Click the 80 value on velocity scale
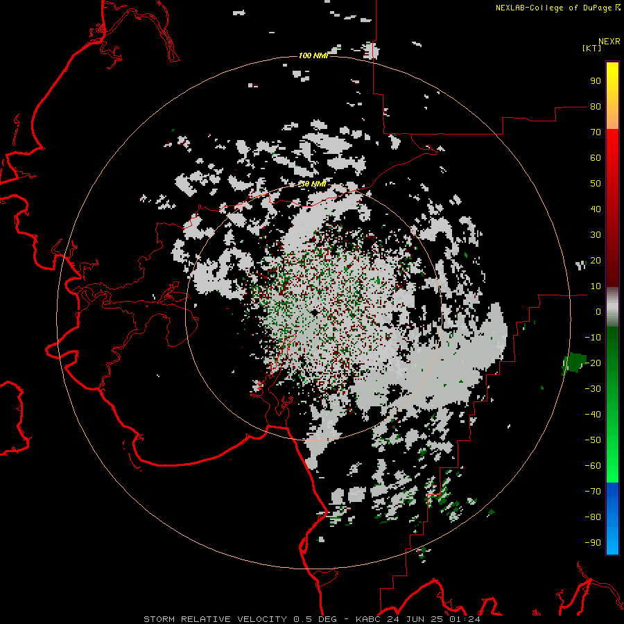 tap(596, 106)
